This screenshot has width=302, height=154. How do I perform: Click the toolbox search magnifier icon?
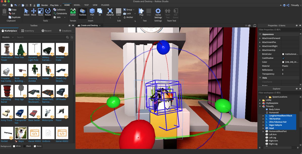point(67,37)
